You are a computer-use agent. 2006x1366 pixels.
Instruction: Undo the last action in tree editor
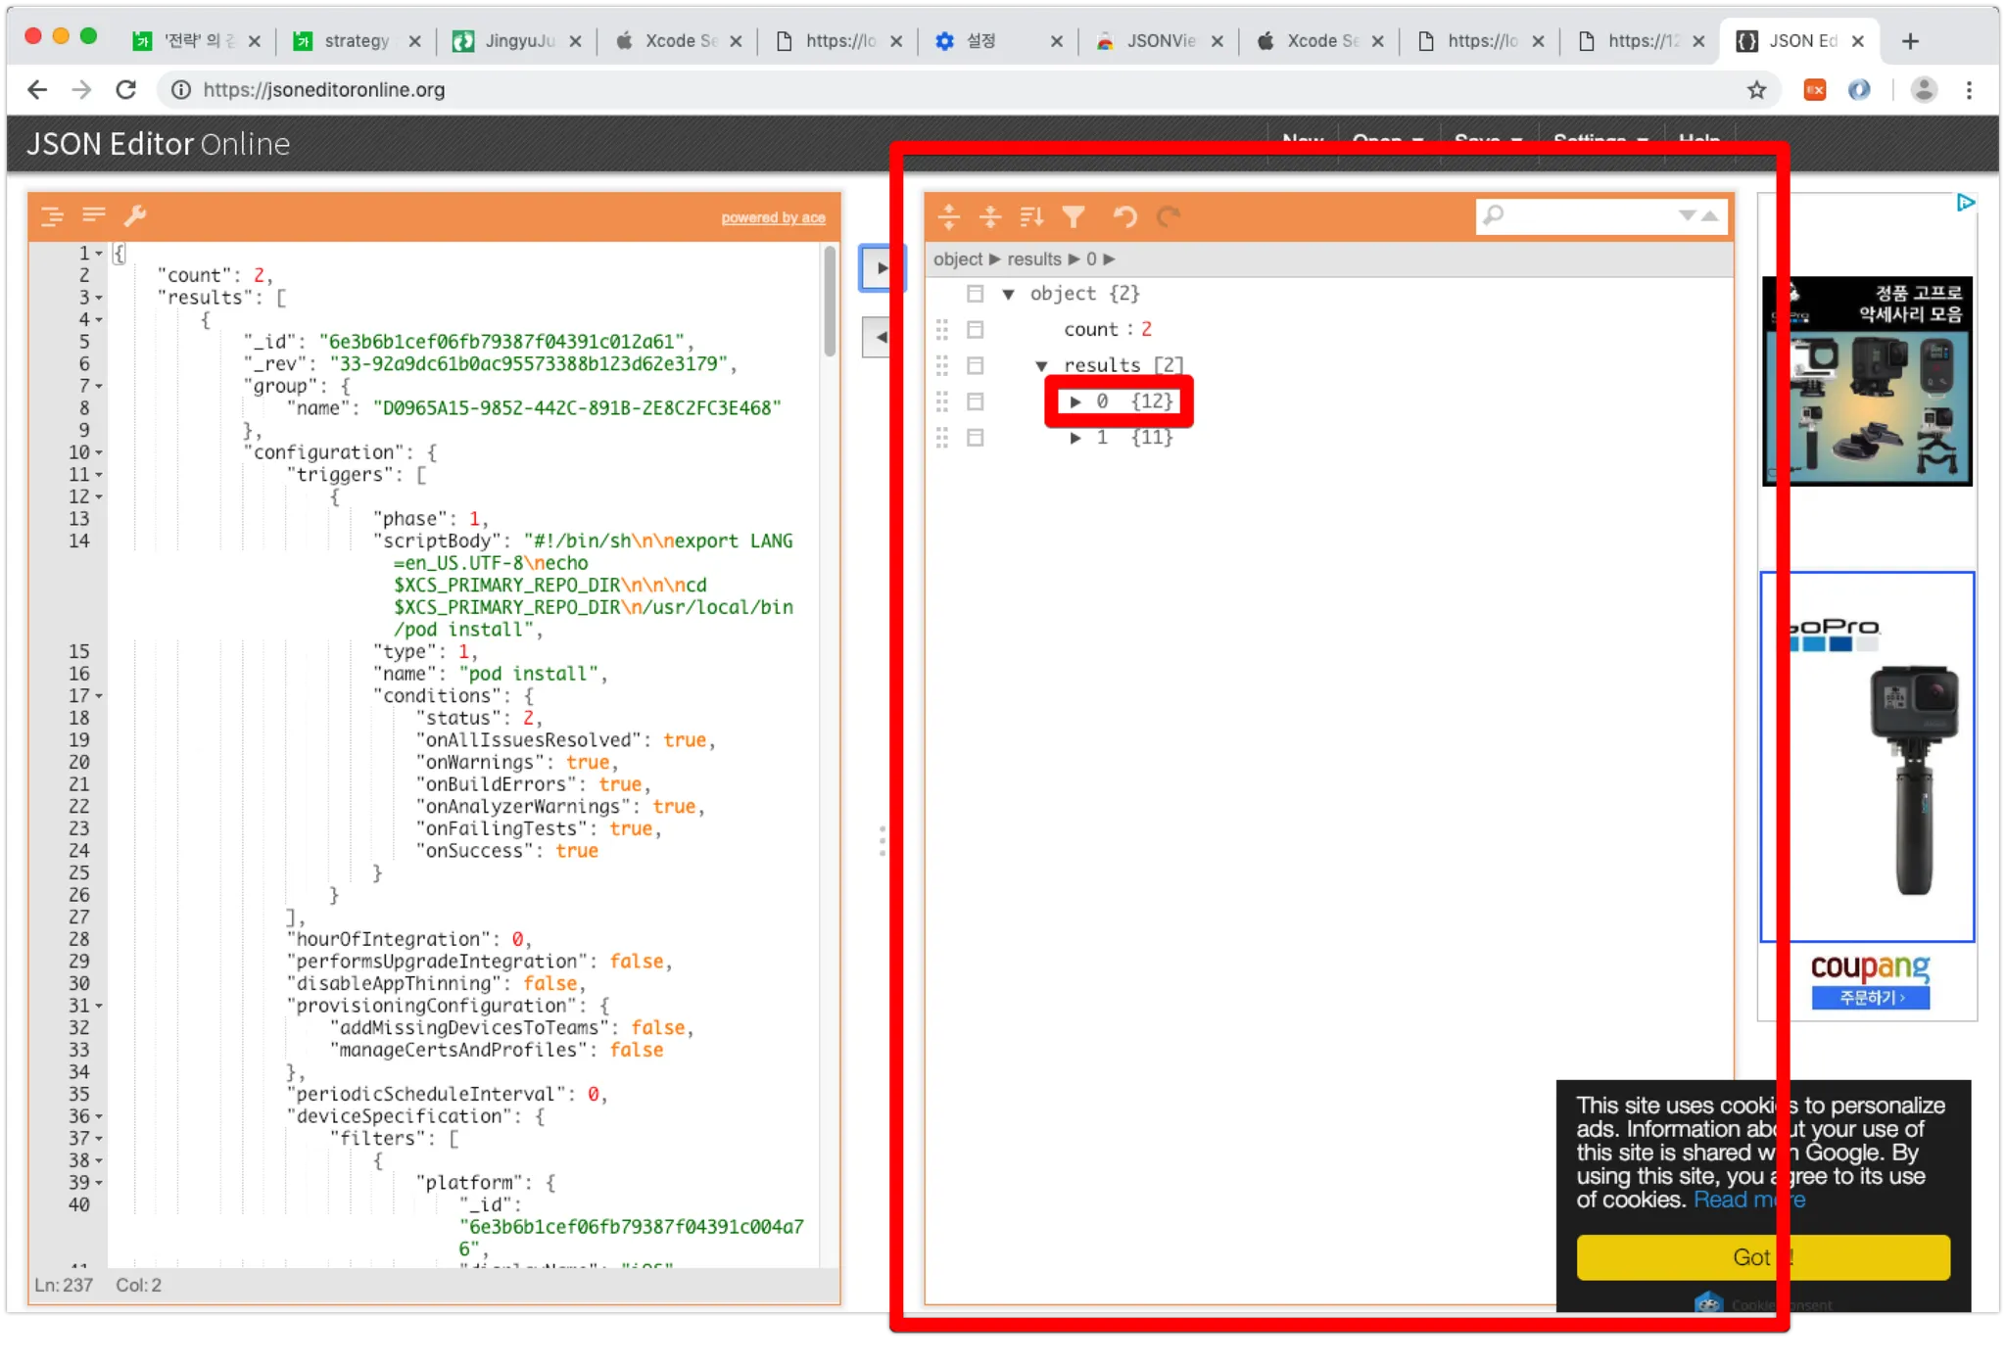coord(1124,216)
